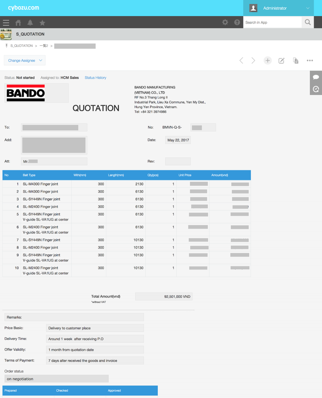Click the search magnifier button

308,22
